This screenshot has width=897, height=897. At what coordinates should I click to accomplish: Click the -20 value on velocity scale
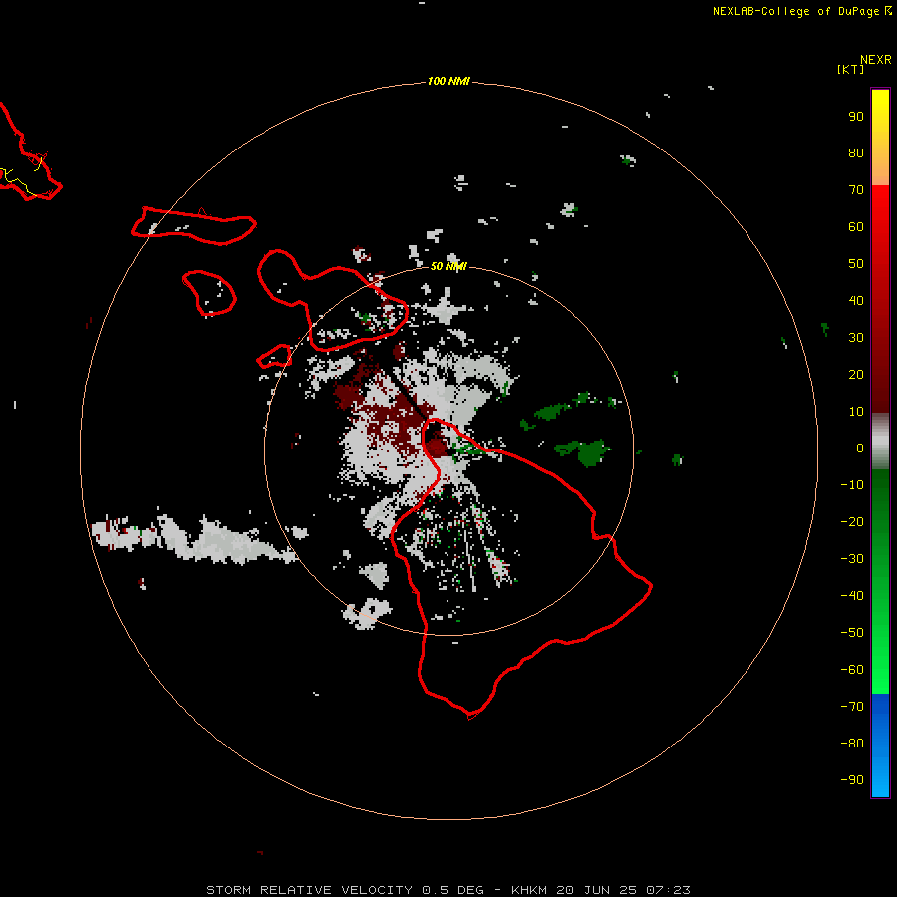pyautogui.click(x=852, y=521)
